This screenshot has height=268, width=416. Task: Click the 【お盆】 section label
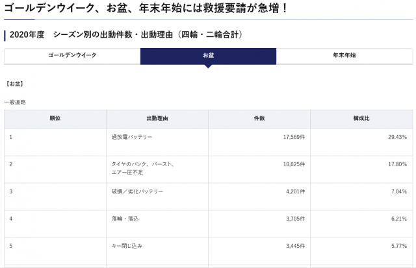click(x=14, y=84)
